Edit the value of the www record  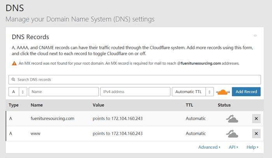pyautogui.click(x=117, y=134)
